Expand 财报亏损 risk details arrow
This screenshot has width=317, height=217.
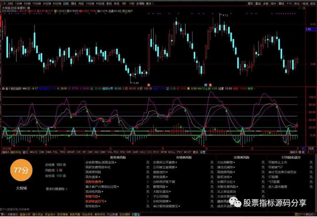[x=148, y=196]
